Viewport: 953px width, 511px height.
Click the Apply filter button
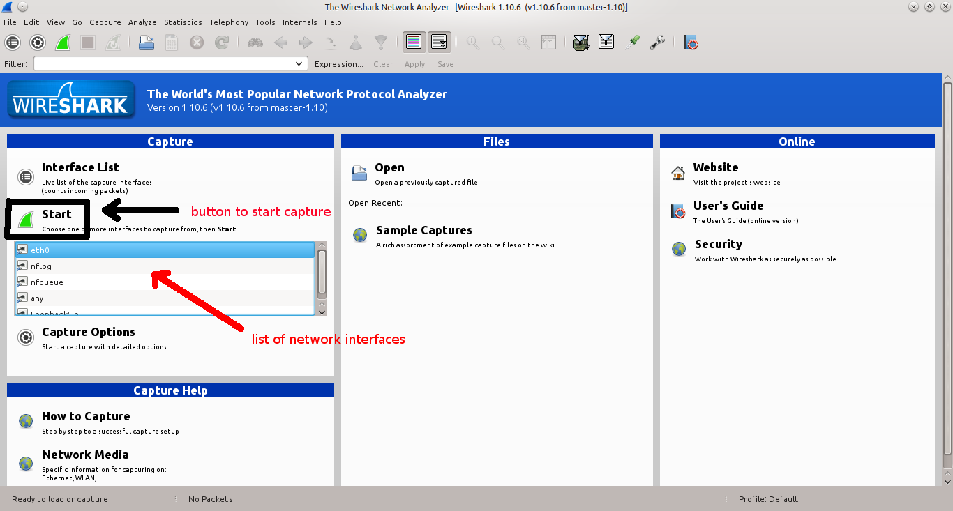point(414,64)
